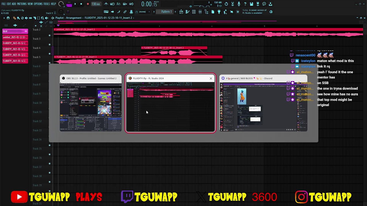This screenshot has width=367, height=206.
Task: Click the 0:00:15 time display
Action: tap(149, 4)
